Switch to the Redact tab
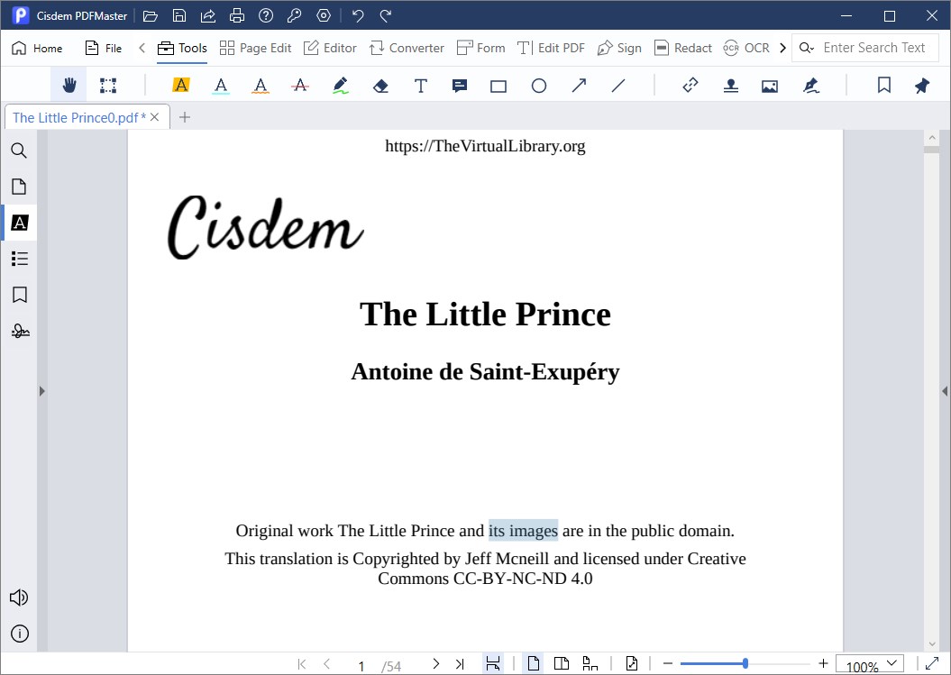951x675 pixels. point(682,48)
